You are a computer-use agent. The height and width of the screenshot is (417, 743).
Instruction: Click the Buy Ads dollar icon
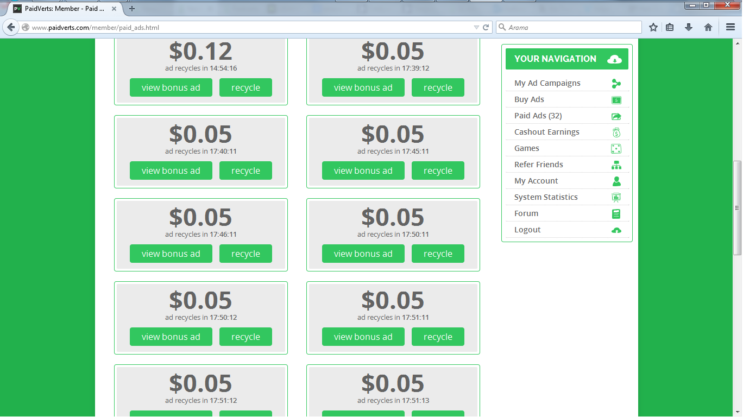tap(616, 100)
